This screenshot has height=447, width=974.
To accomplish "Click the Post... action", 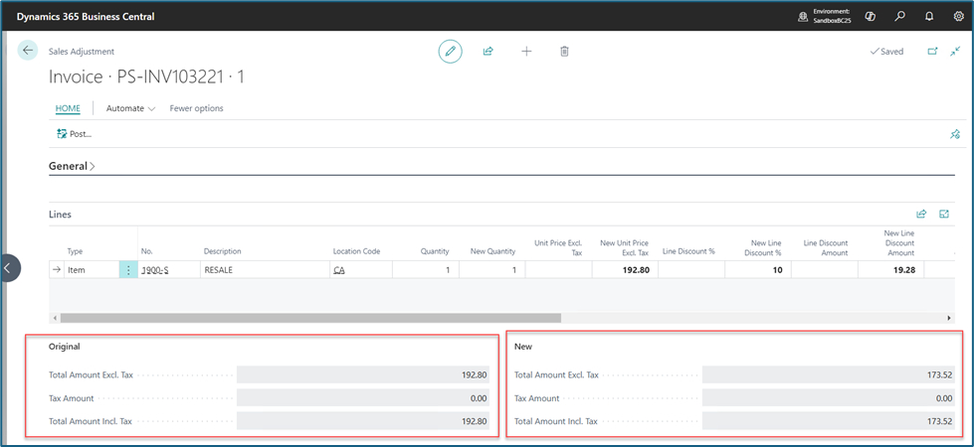I will [x=74, y=133].
